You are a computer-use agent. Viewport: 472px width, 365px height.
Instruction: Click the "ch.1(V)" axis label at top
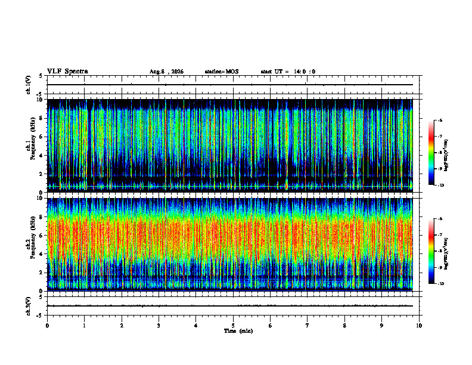pos(29,85)
